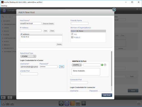Click the Connector Port input field

click(x=79, y=83)
